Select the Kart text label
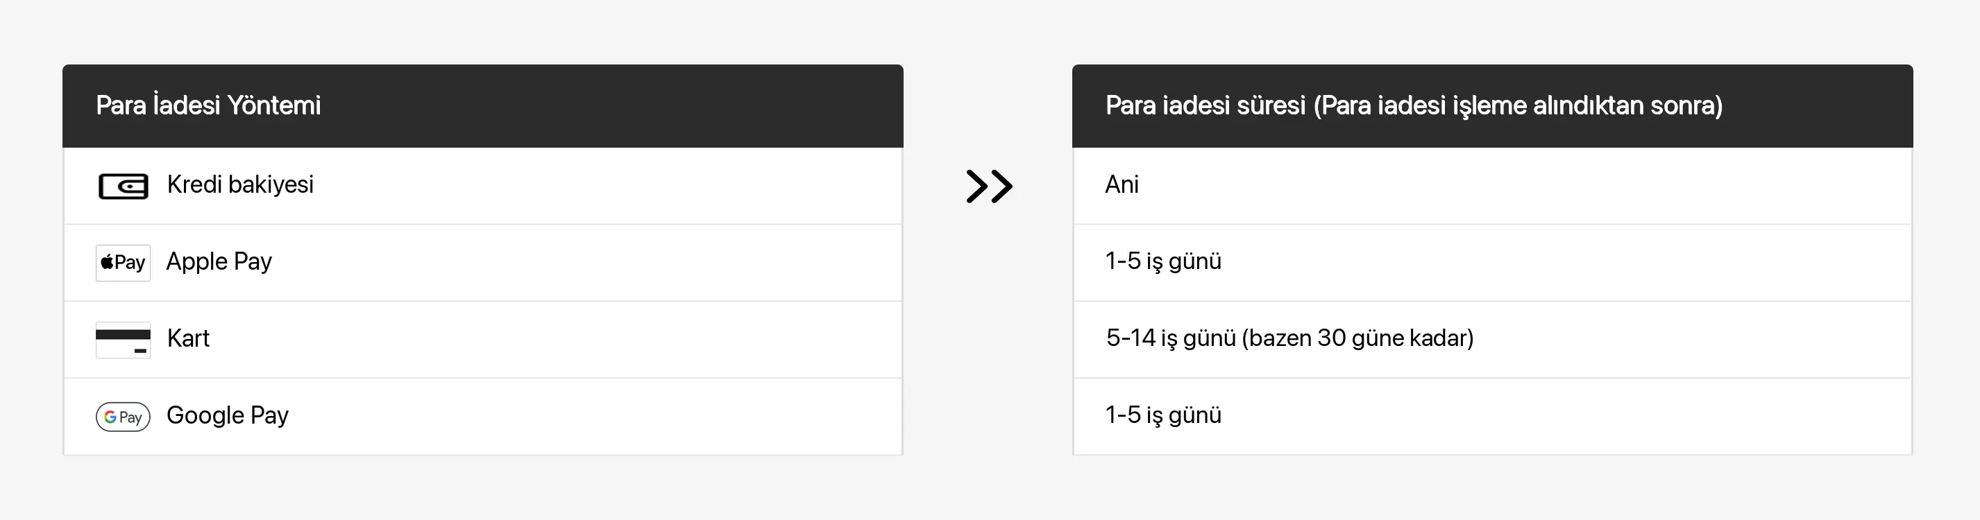Image resolution: width=1980 pixels, height=520 pixels. (188, 338)
